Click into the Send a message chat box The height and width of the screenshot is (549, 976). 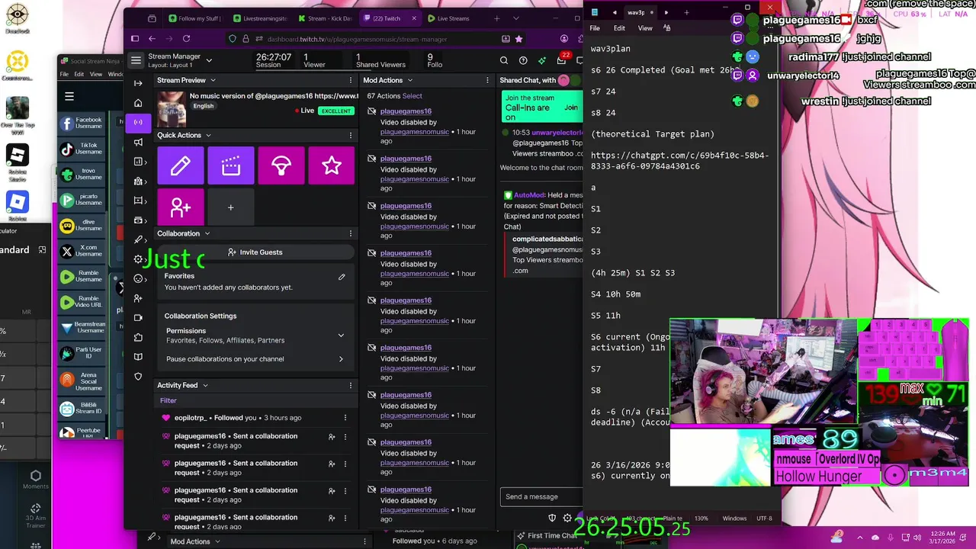click(543, 496)
